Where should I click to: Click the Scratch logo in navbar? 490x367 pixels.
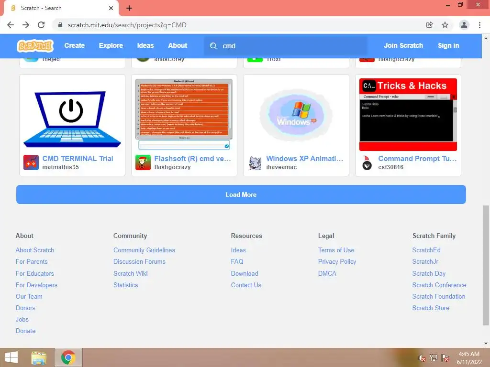(35, 46)
